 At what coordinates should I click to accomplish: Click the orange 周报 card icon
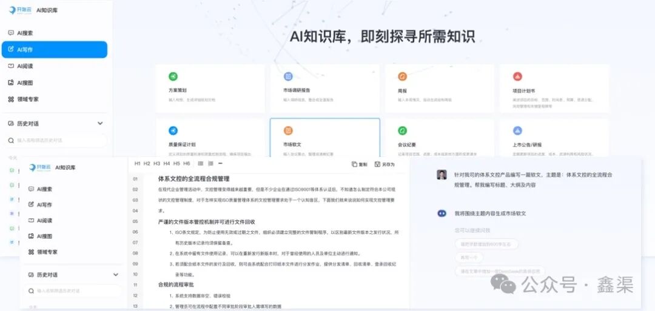[x=402, y=76]
